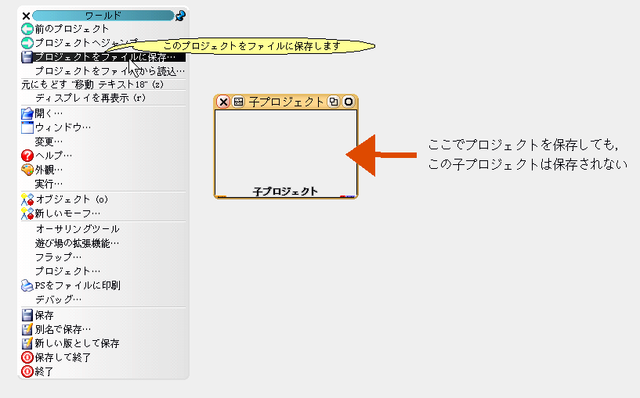Image resolution: width=640 pixels, height=398 pixels.
Task: Click the pushpin icon on ワールド menu
Action: pos(181,15)
